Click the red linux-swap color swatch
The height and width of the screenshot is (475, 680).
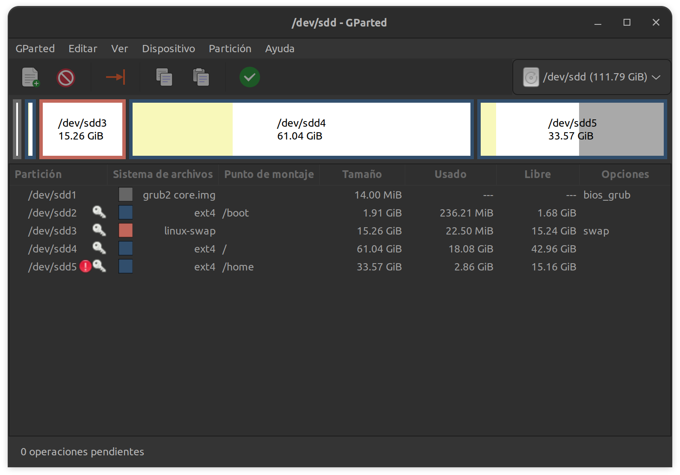126,230
